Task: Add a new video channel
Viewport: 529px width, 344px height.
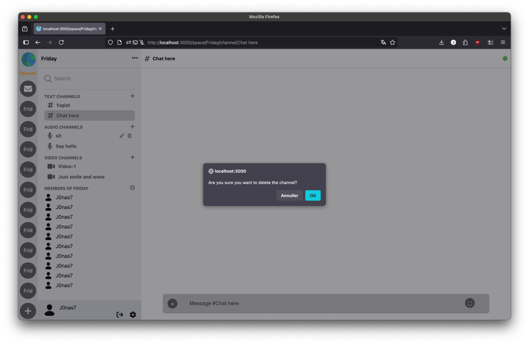Action: pos(133,157)
